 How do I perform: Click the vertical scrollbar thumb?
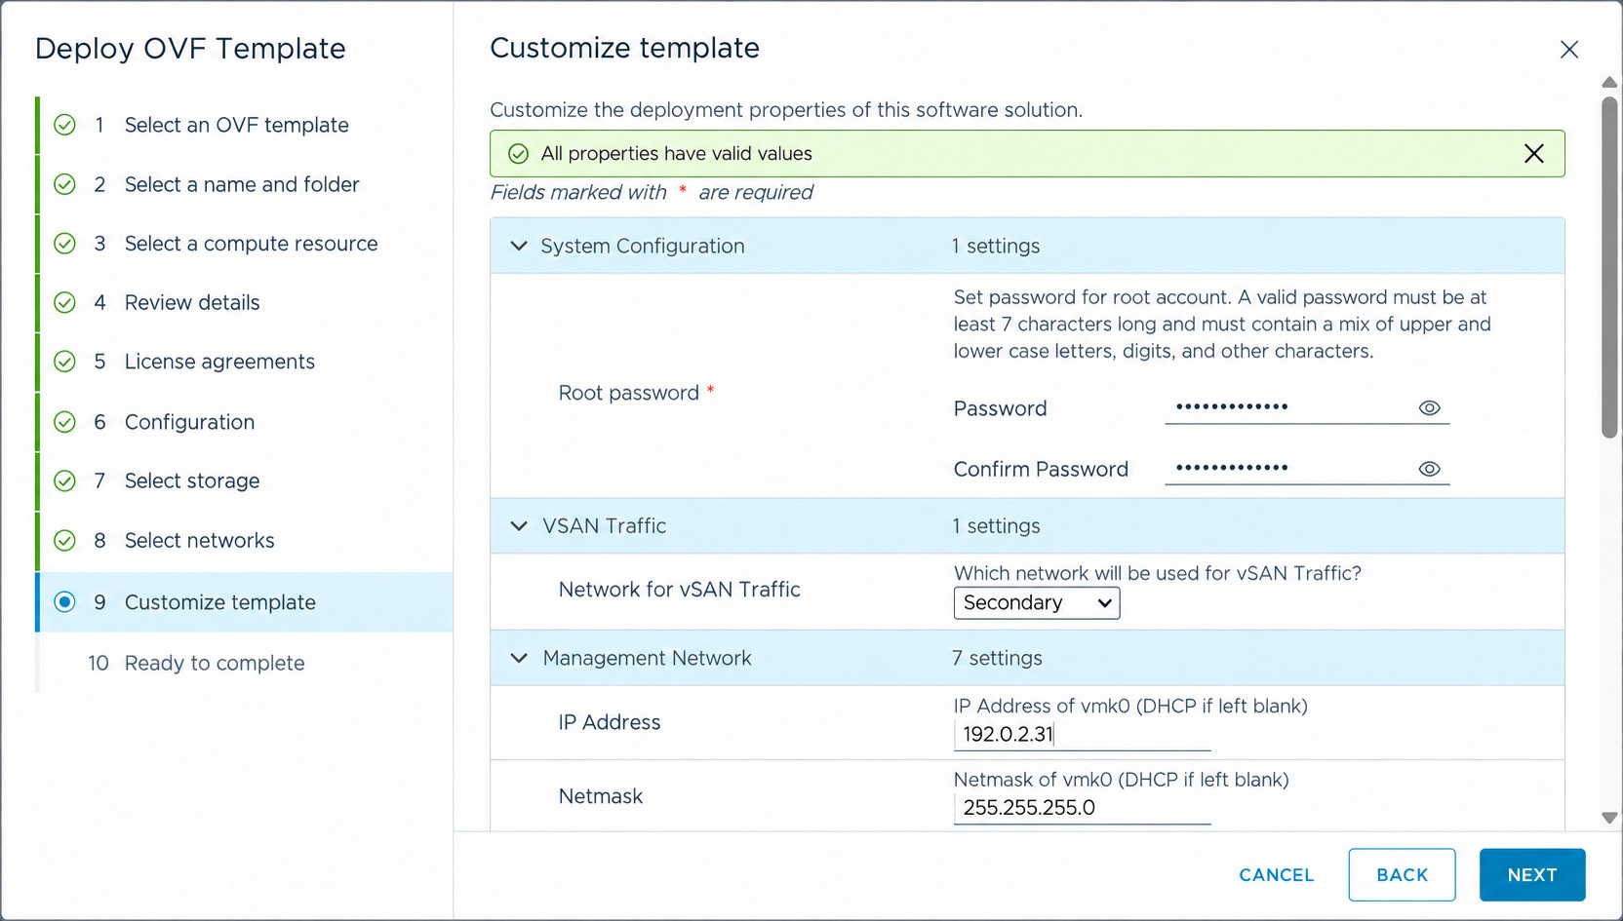point(1609,268)
